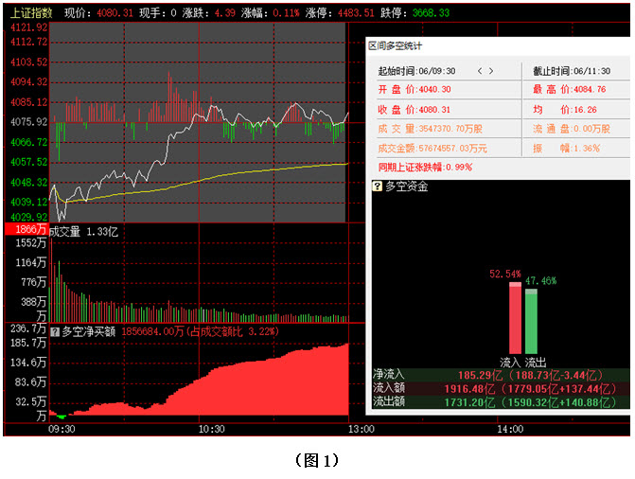Click the red 1866万 volume axis highlight
This screenshot has height=479, width=635.
click(25, 230)
